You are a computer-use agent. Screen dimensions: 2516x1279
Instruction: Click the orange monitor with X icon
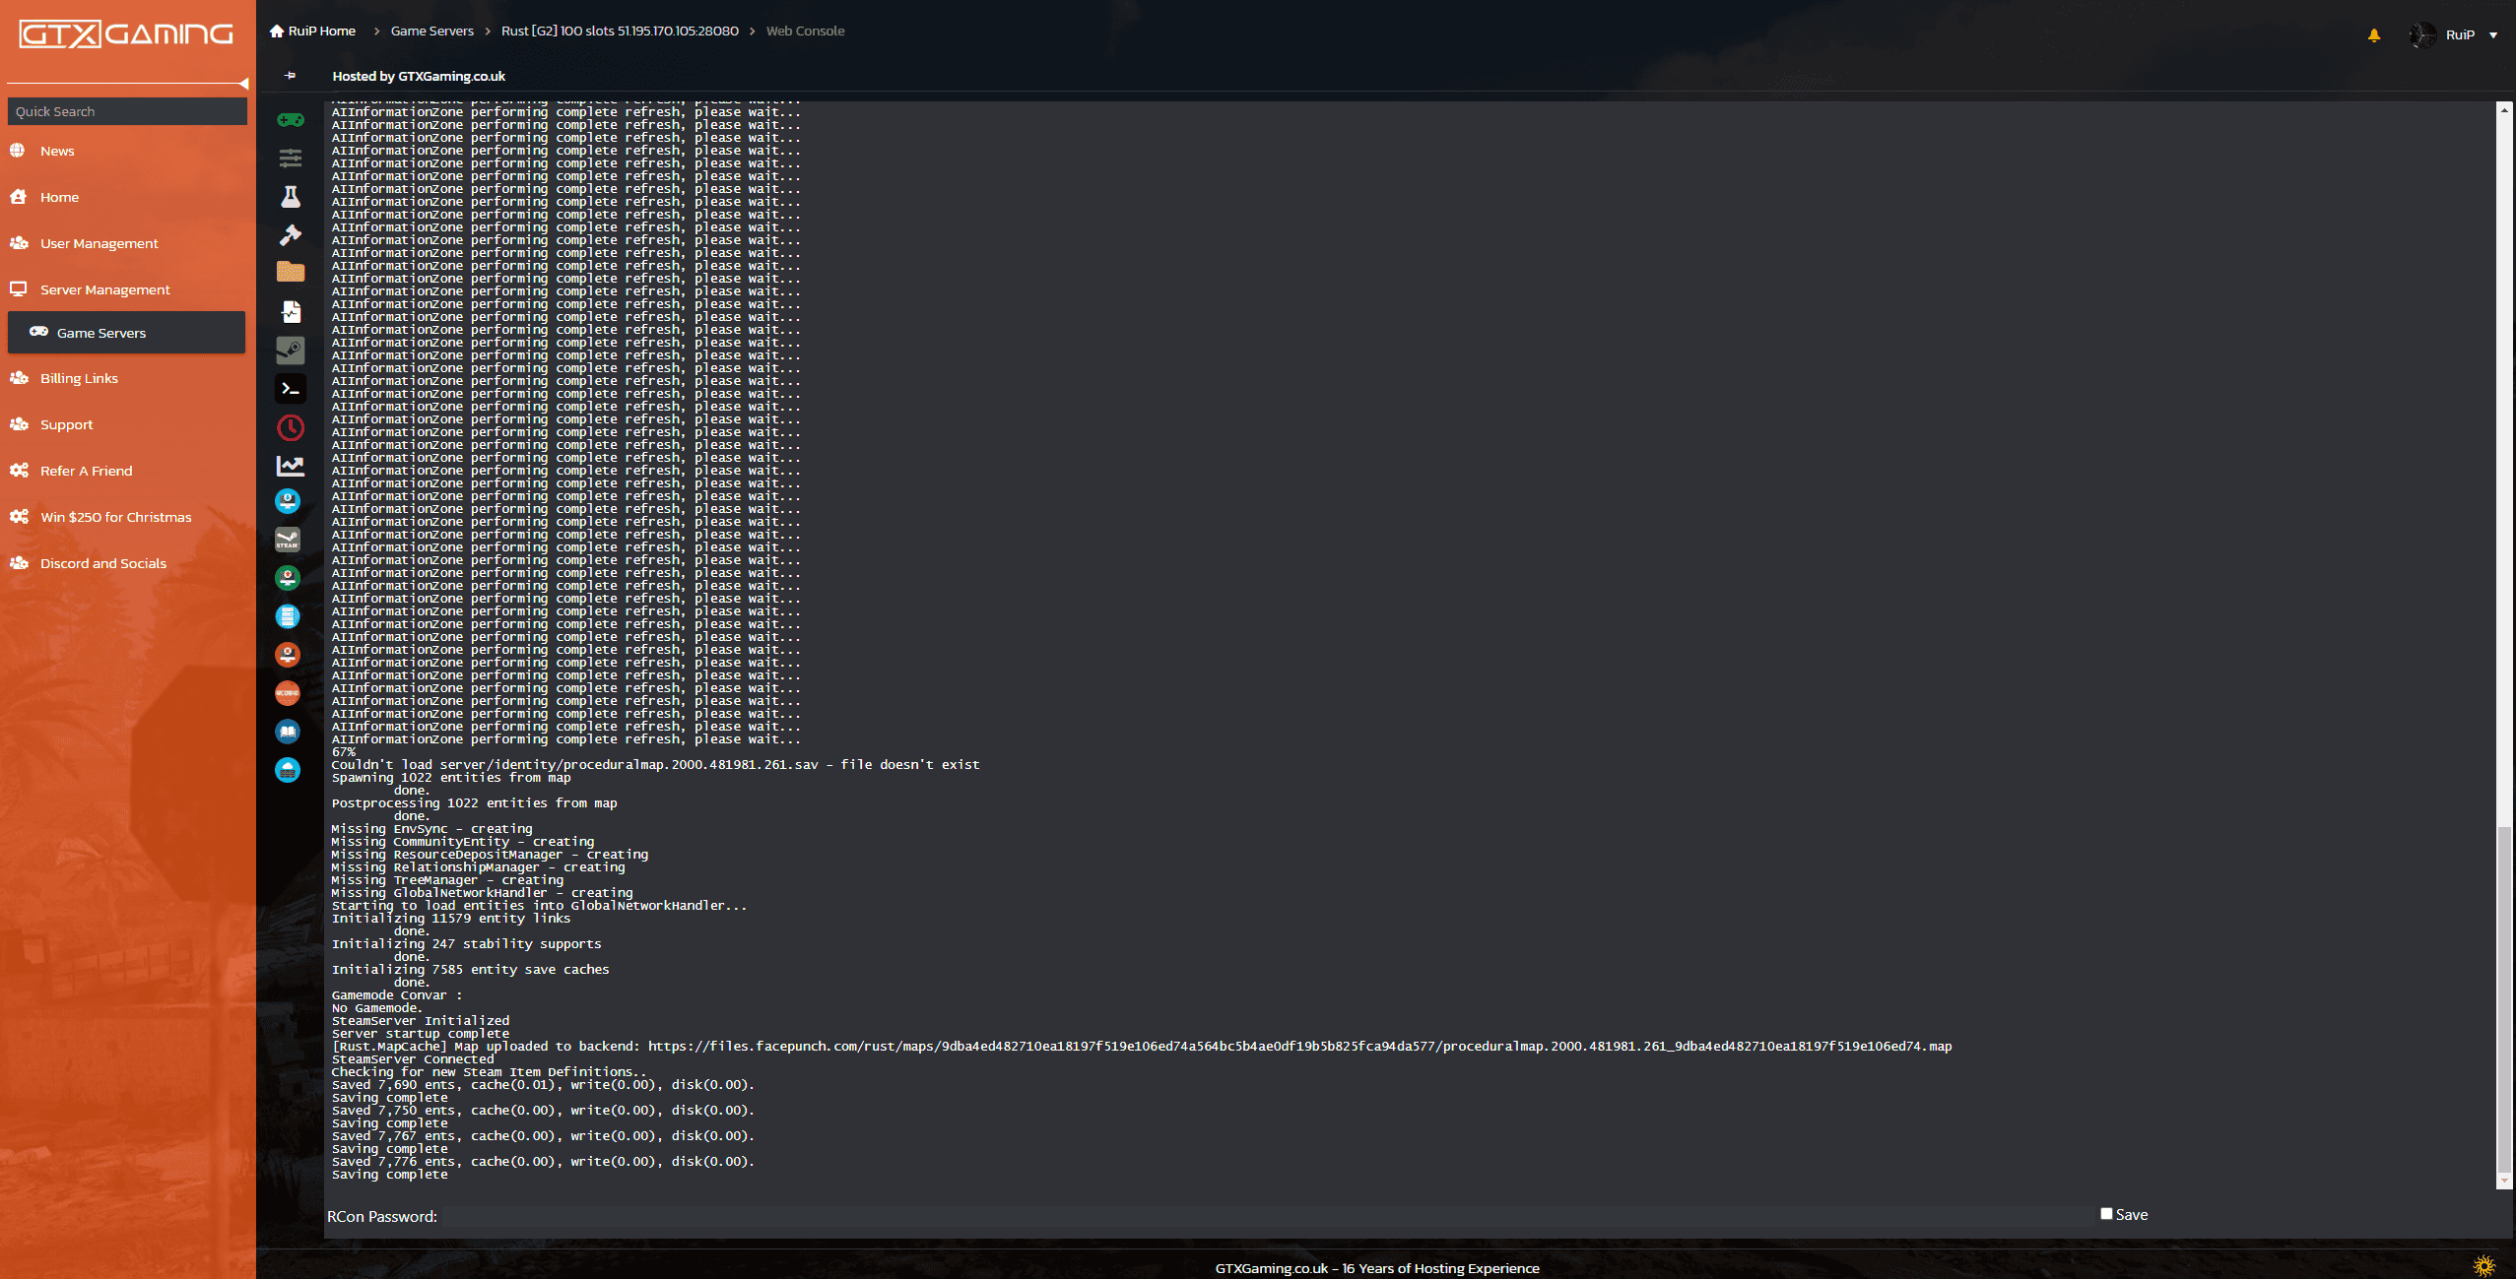coord(288,655)
